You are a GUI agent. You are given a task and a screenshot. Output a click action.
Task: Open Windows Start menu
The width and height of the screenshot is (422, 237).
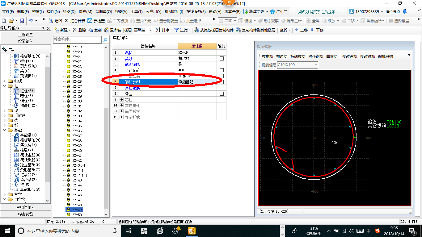(7, 231)
